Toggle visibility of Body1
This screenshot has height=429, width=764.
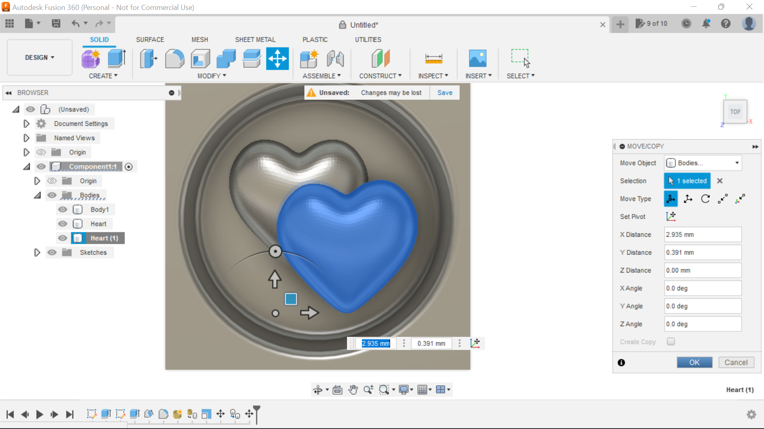click(62, 209)
